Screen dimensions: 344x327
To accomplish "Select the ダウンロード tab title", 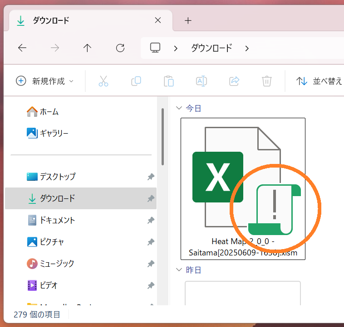I will point(51,20).
